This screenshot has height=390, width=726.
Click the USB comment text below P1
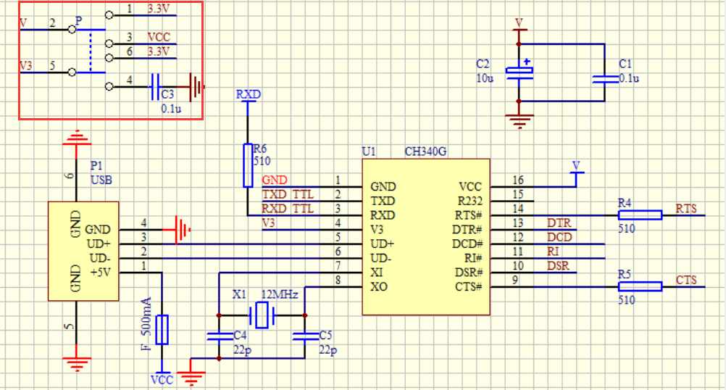click(101, 180)
